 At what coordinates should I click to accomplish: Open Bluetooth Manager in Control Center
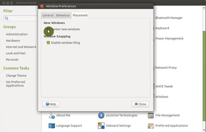tap(169, 18)
